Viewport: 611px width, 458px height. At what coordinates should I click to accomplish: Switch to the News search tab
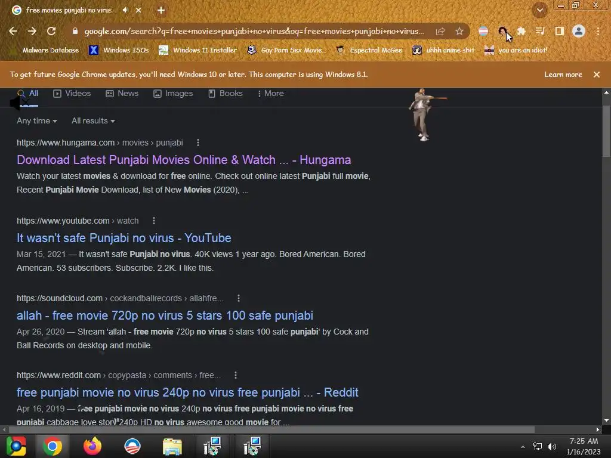[122, 94]
